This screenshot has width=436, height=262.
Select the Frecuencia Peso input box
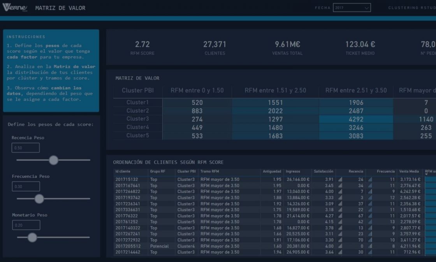[x=26, y=186]
